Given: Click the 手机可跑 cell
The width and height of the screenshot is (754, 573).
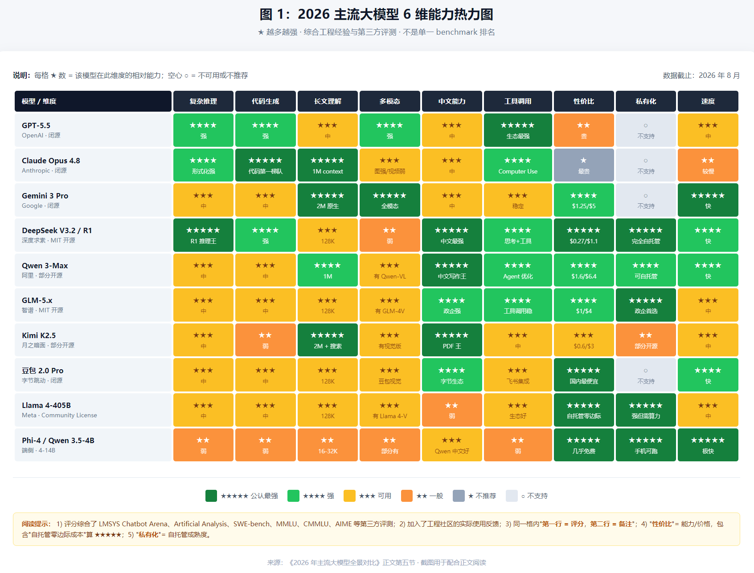Looking at the screenshot, I should [x=646, y=445].
